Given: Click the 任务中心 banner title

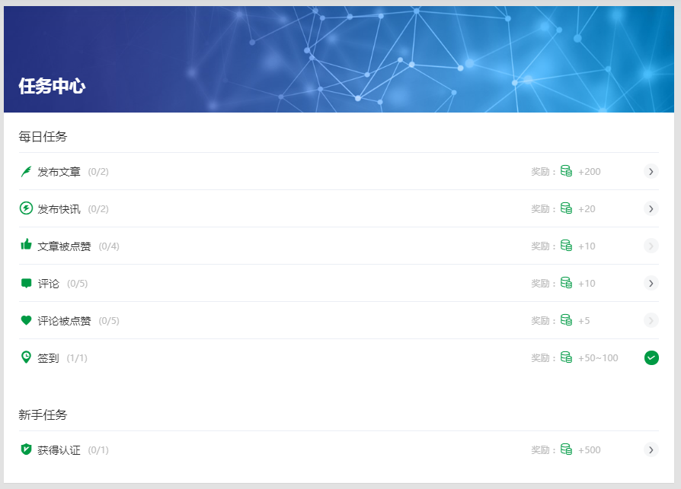Looking at the screenshot, I should click(x=52, y=86).
